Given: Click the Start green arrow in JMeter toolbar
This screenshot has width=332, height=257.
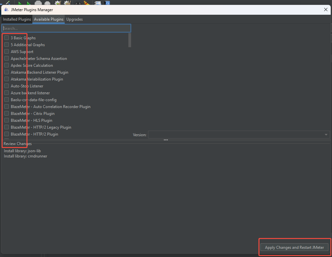Looking at the screenshot, I should click(x=20, y=3).
